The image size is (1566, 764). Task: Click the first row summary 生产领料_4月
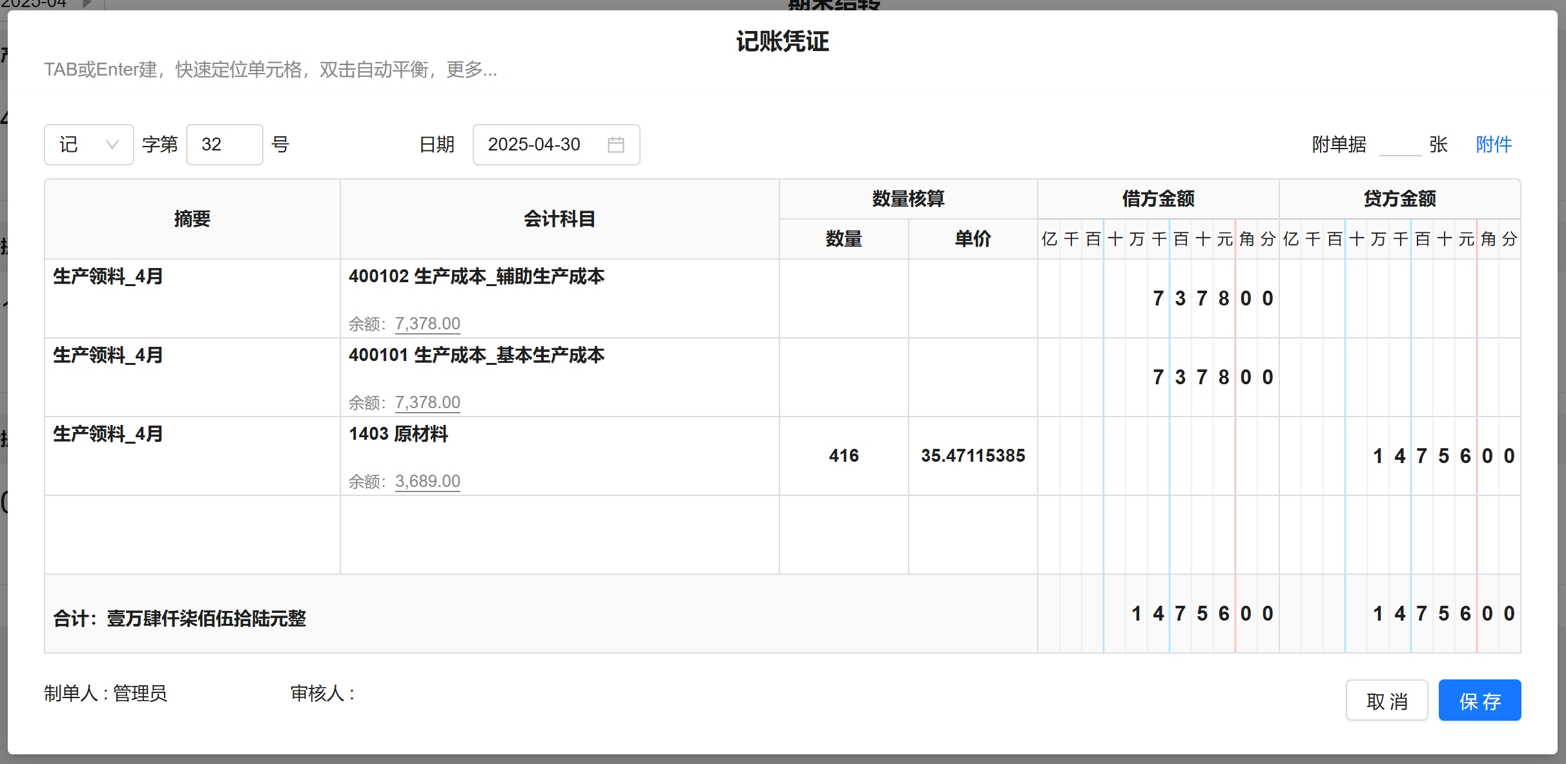pos(108,277)
